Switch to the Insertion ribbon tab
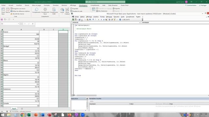The height and width of the screenshot is (117, 209). 19,6
